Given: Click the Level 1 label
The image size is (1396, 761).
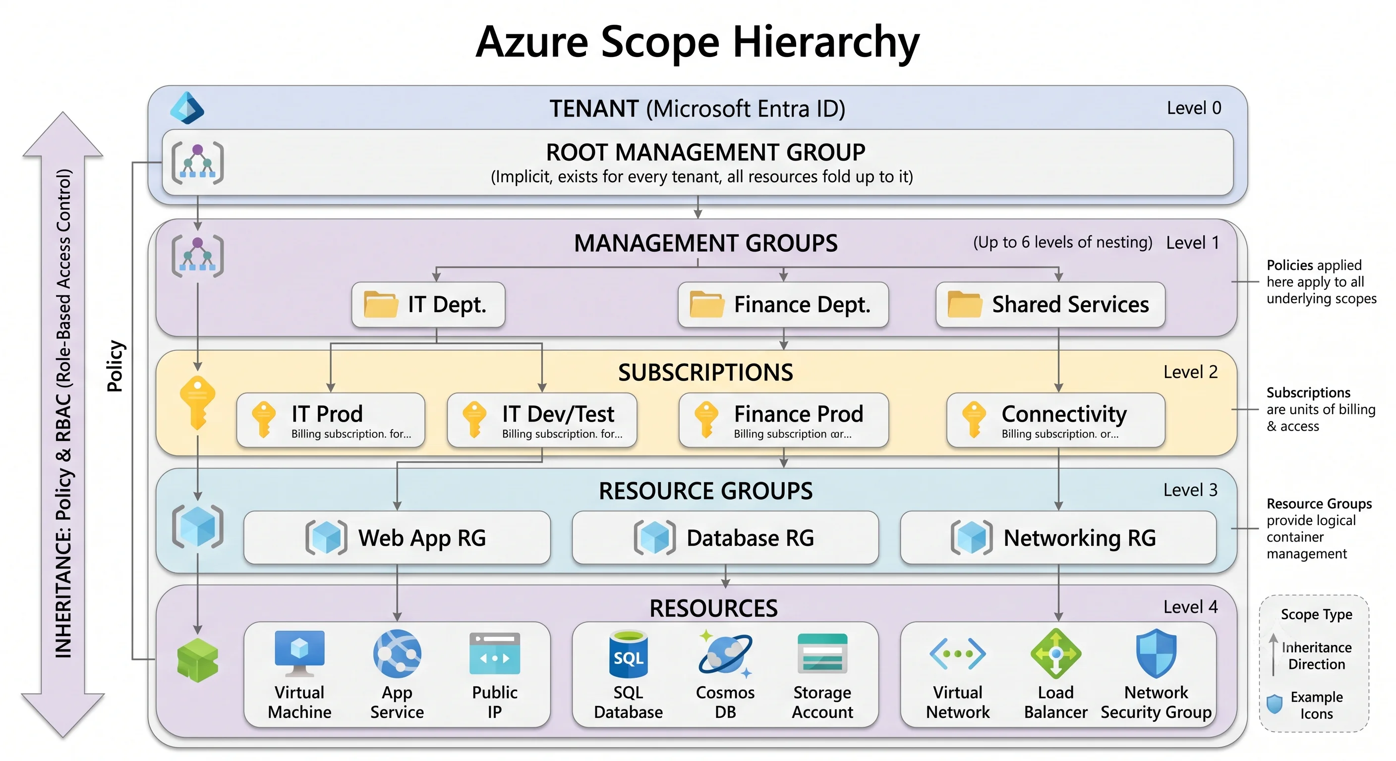Looking at the screenshot, I should (1192, 243).
